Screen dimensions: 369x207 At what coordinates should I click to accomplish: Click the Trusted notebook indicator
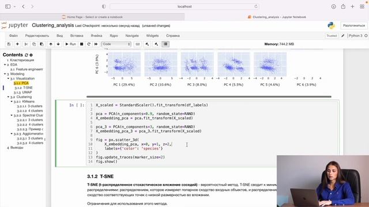(332, 36)
